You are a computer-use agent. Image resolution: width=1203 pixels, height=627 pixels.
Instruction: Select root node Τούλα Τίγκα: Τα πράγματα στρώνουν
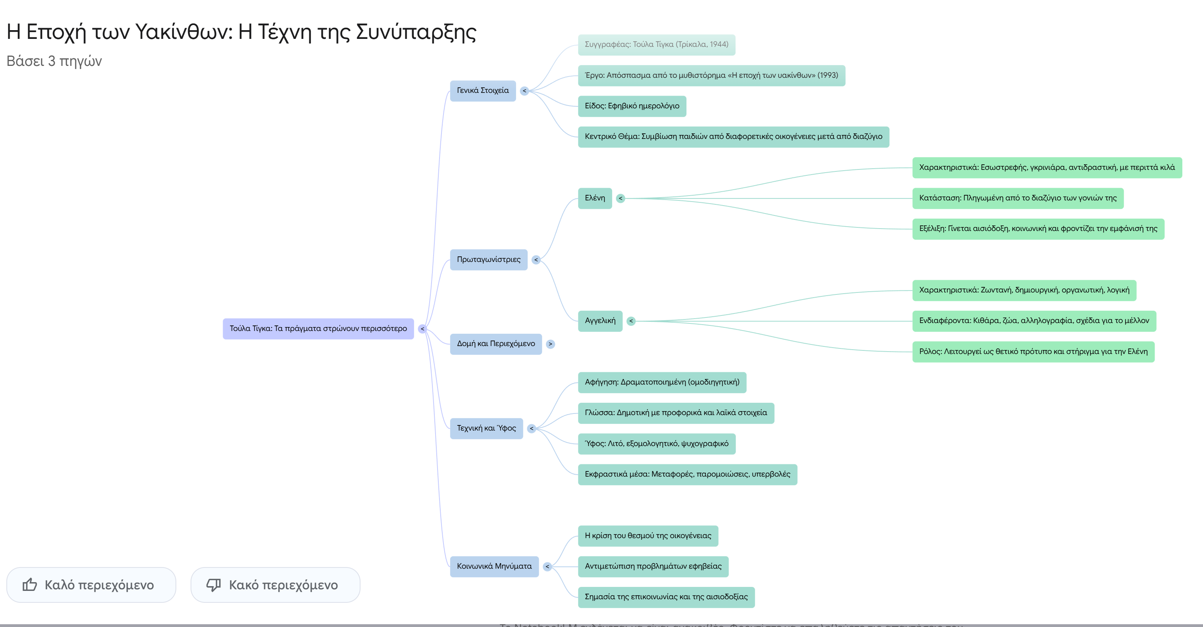(x=318, y=329)
